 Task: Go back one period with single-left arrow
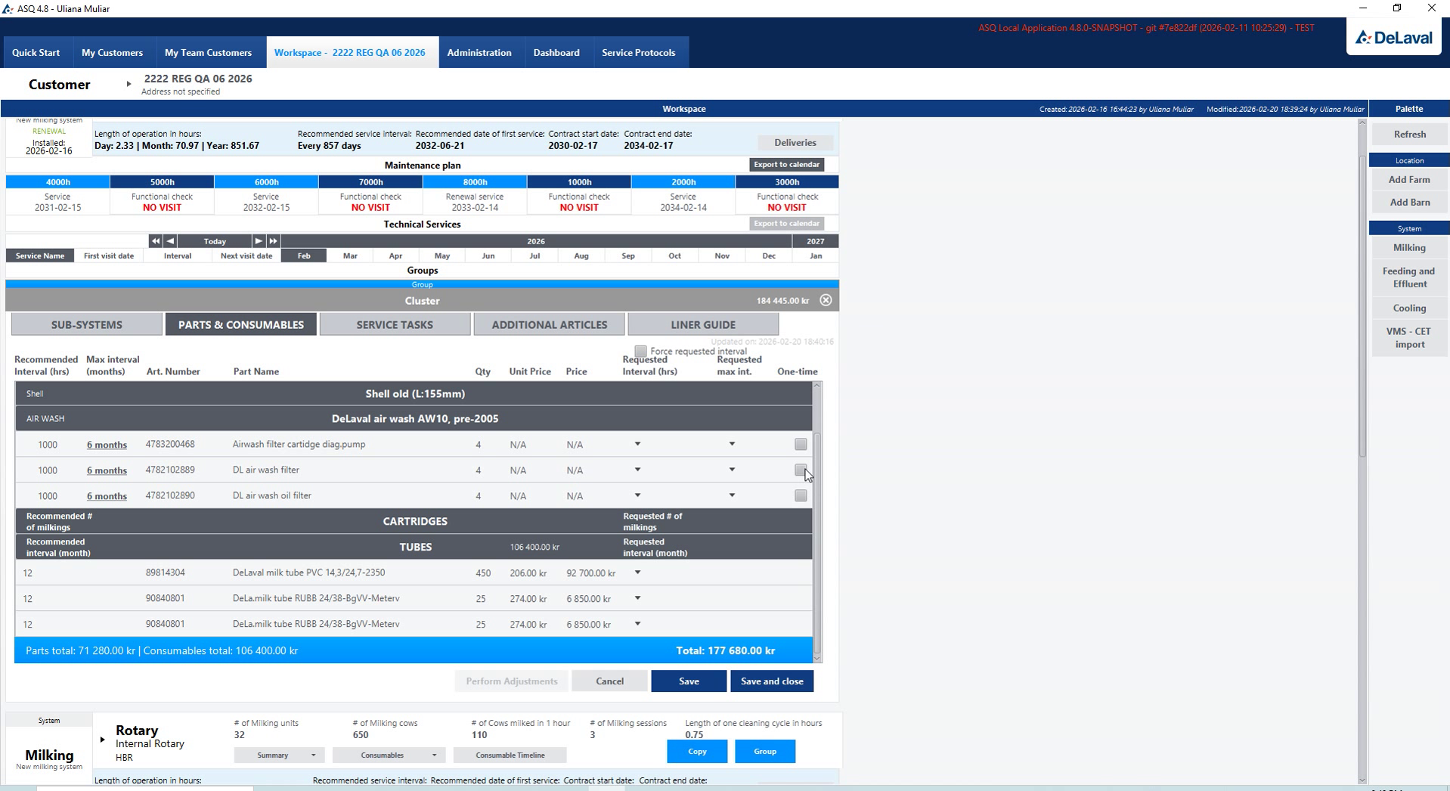(x=170, y=241)
